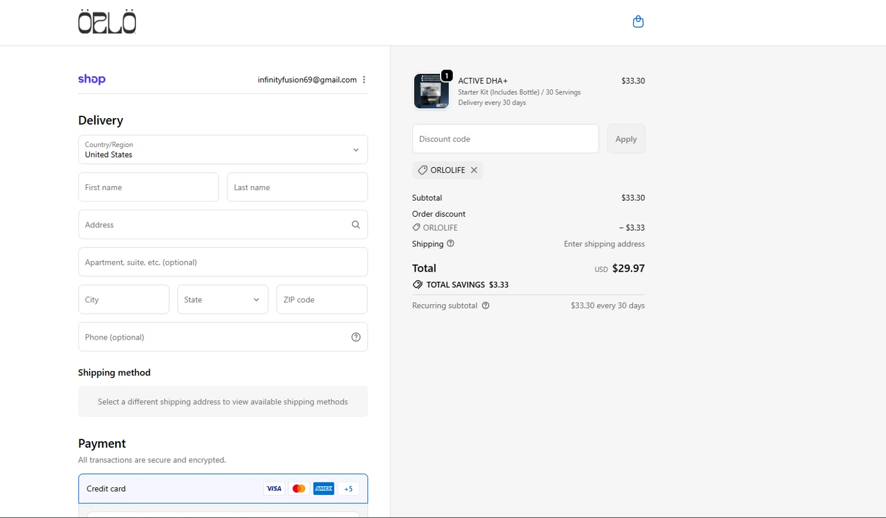Click the Shop pay logo
The image size is (886, 518).
pos(92,79)
